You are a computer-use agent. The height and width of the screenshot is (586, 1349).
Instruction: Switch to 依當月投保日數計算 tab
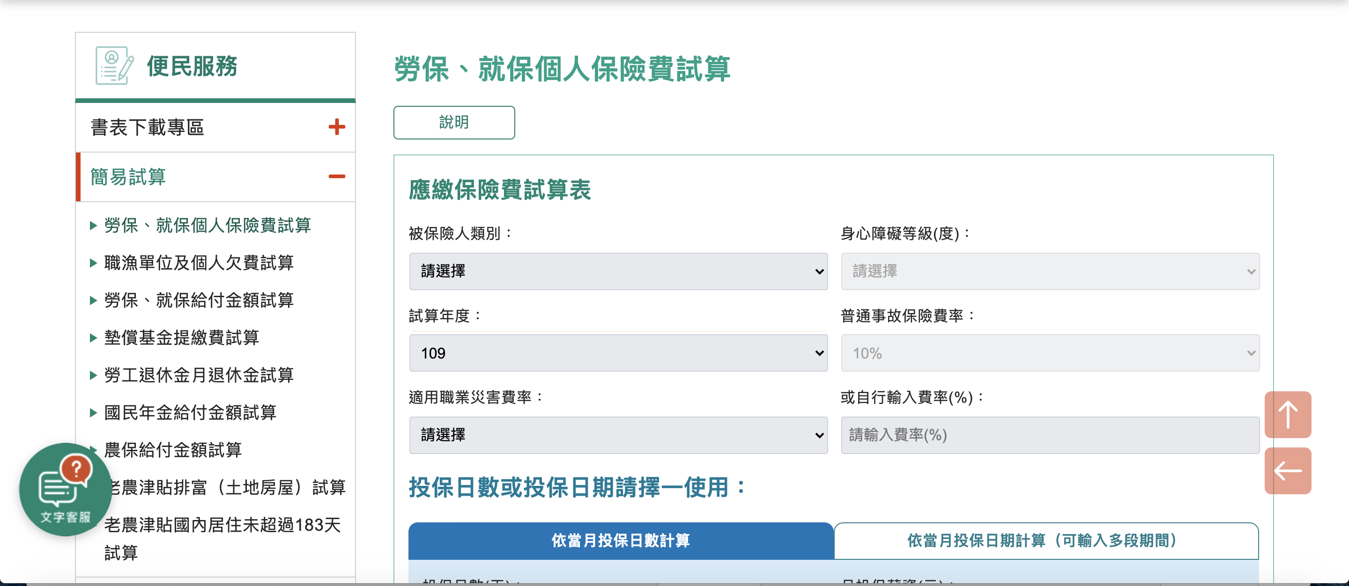pyautogui.click(x=621, y=541)
